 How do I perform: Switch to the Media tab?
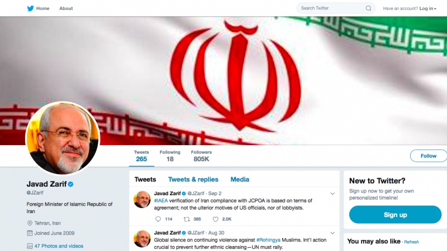[240, 179]
